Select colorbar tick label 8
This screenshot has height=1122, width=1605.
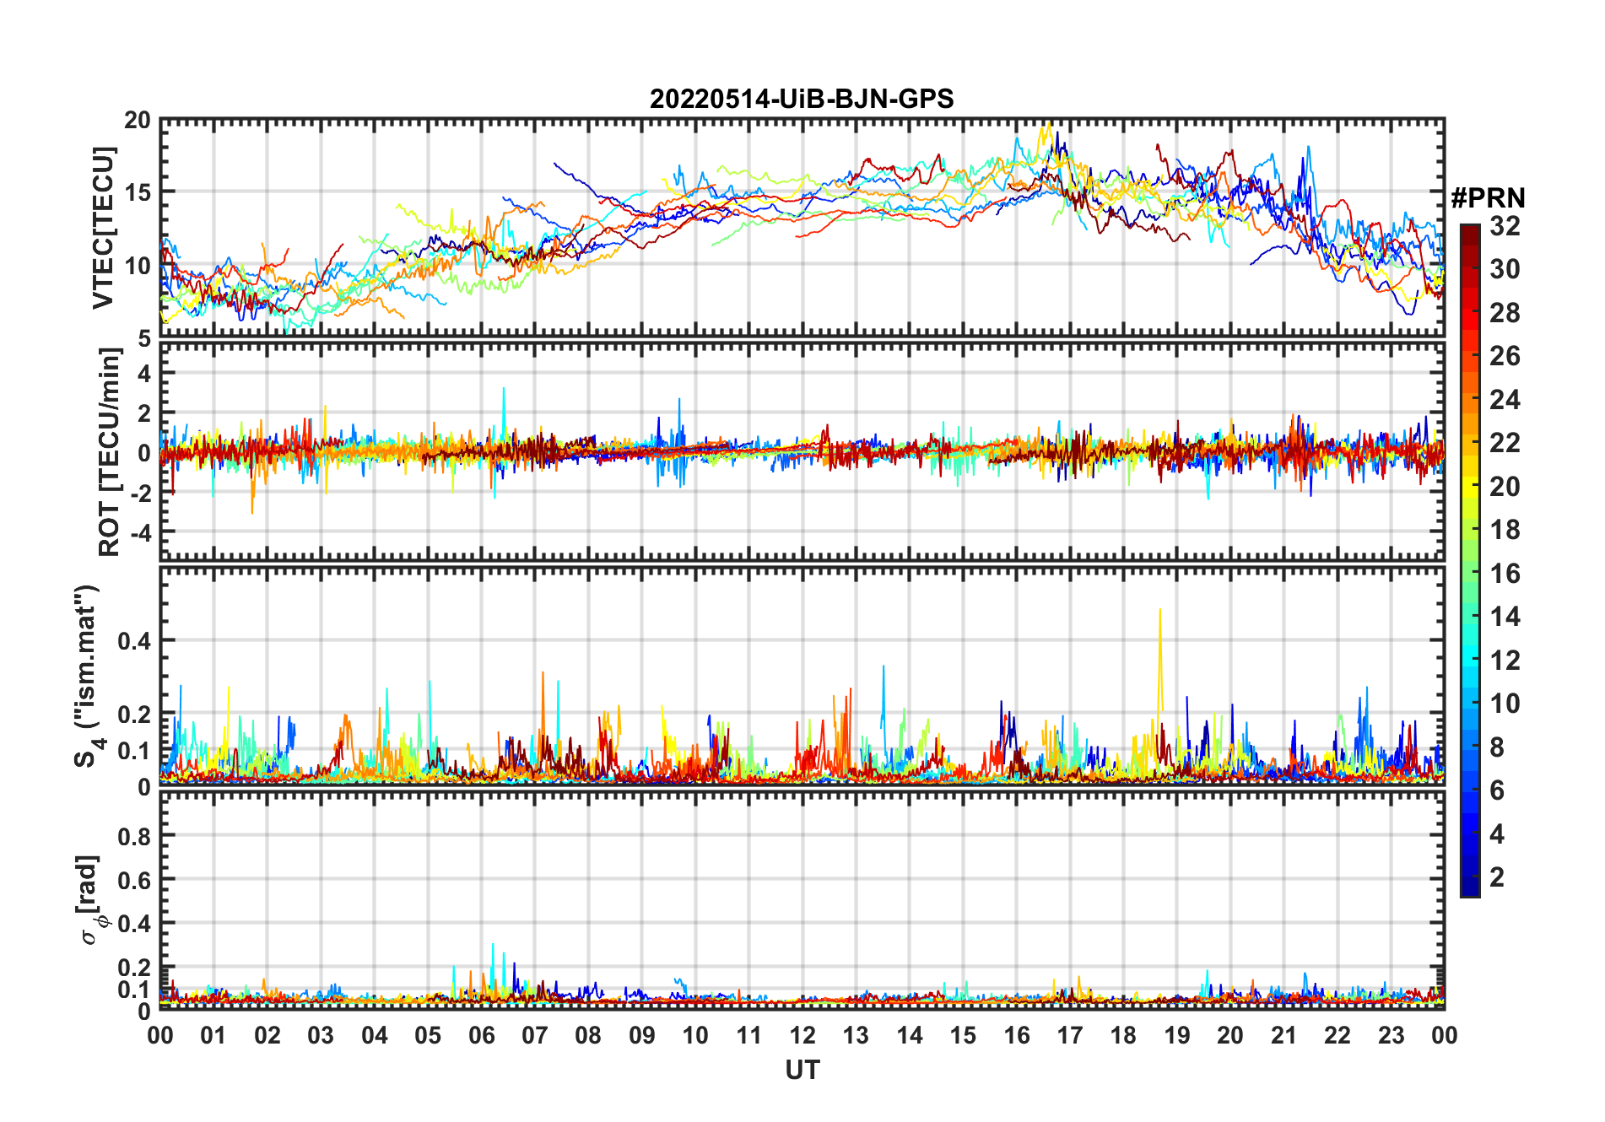tap(1497, 747)
